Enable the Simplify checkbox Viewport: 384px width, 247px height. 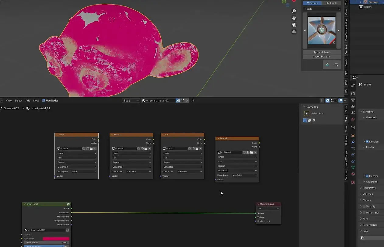tap(364, 207)
